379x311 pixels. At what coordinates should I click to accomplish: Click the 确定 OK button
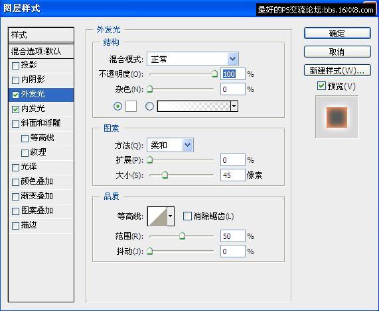click(337, 33)
